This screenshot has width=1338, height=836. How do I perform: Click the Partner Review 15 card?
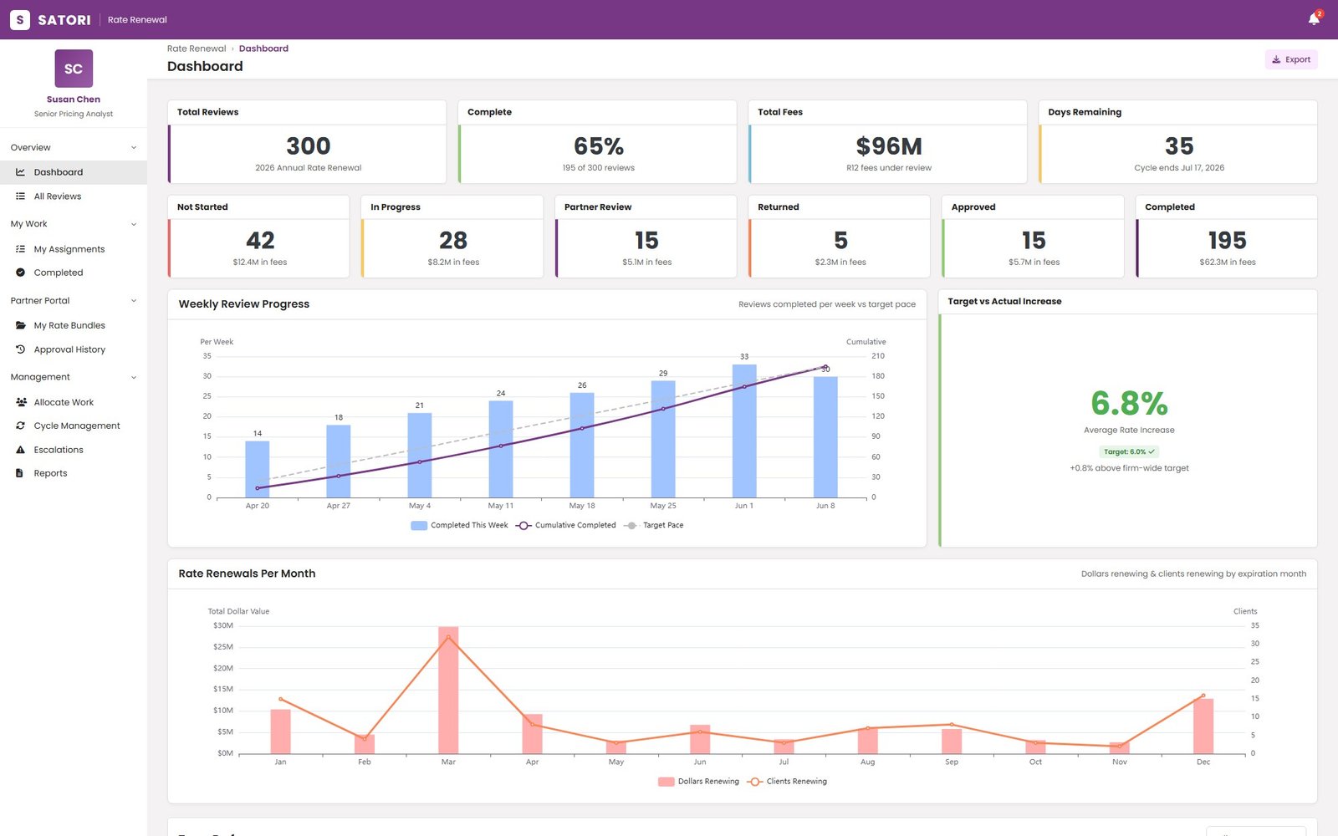click(646, 237)
